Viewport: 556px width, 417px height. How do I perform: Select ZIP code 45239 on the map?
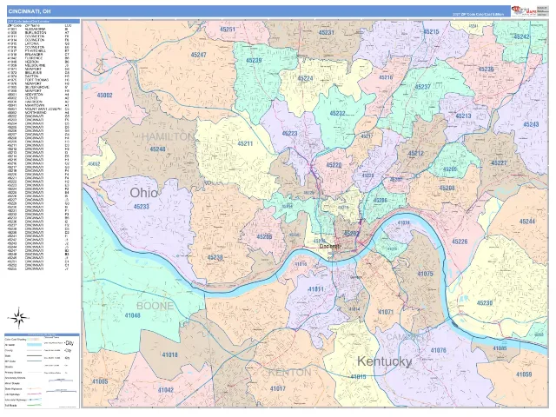coord(254,60)
